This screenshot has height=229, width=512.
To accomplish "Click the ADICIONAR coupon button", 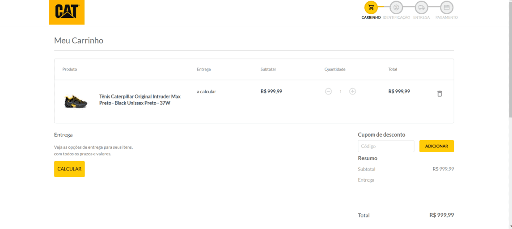I will click(x=436, y=146).
